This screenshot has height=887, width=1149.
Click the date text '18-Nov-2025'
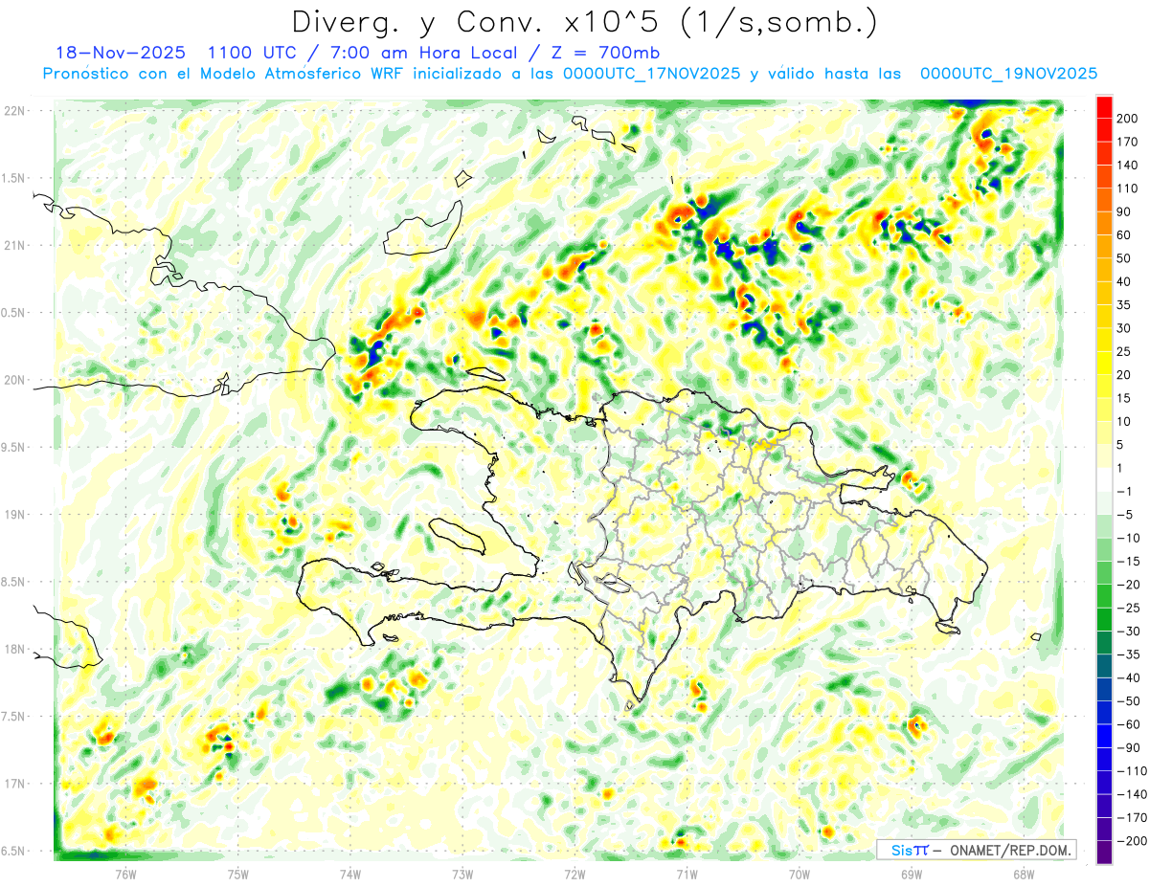pyautogui.click(x=120, y=53)
